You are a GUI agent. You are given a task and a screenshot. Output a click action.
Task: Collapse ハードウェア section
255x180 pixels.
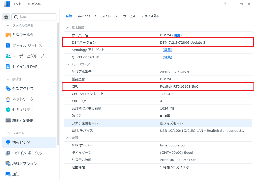[68, 64]
